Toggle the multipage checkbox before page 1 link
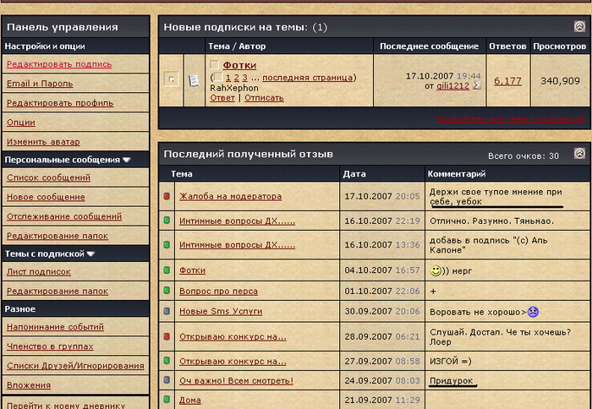The width and height of the screenshot is (592, 409). click(217, 78)
